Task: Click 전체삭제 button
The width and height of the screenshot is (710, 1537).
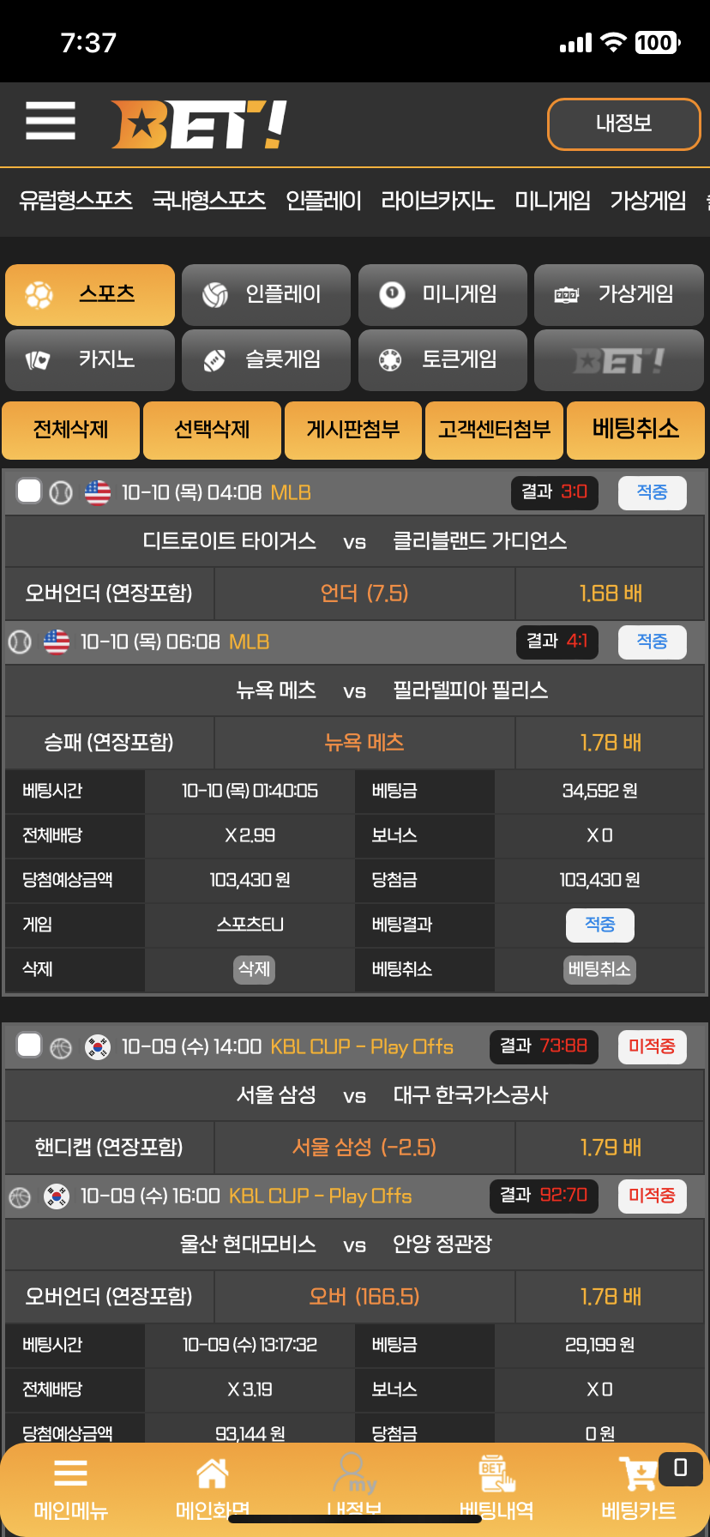Action: pos(71,430)
